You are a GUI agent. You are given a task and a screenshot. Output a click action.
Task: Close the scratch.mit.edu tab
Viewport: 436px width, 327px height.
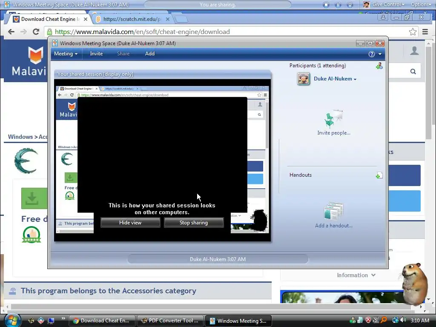point(168,19)
